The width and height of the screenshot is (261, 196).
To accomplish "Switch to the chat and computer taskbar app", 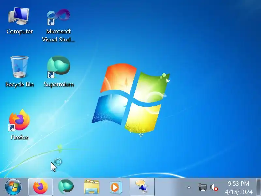I will click(x=142, y=187).
